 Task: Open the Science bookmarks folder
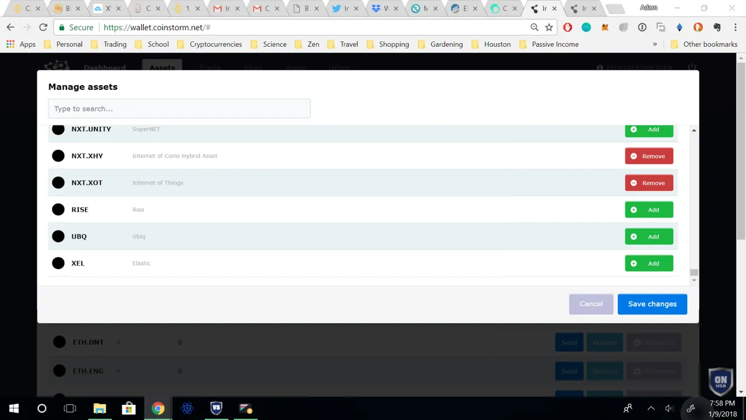[x=268, y=44]
